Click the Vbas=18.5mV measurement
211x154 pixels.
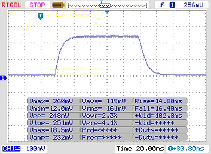pyautogui.click(x=51, y=130)
